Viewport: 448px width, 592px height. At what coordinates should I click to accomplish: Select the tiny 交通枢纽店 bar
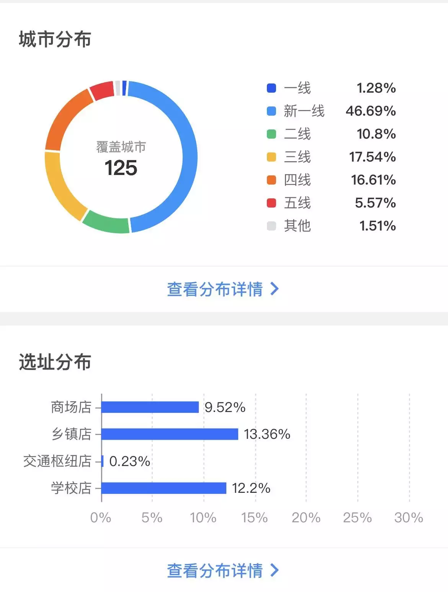(x=103, y=461)
